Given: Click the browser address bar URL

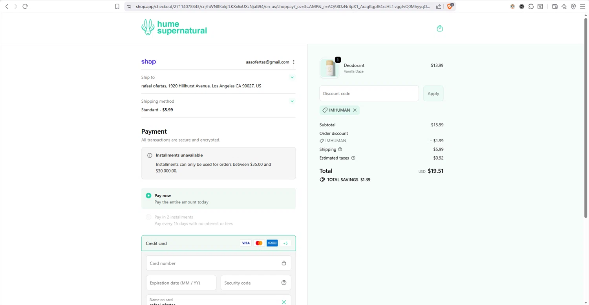Looking at the screenshot, I should click(283, 6).
